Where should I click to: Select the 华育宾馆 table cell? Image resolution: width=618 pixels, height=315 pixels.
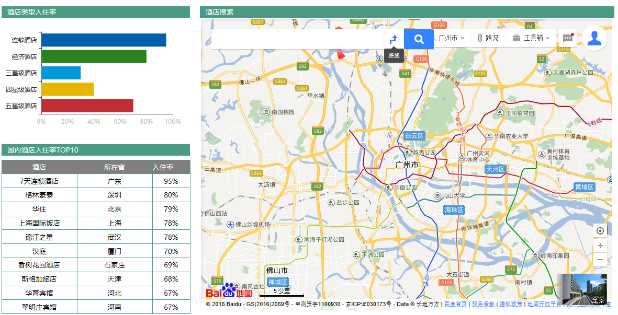pyautogui.click(x=39, y=294)
